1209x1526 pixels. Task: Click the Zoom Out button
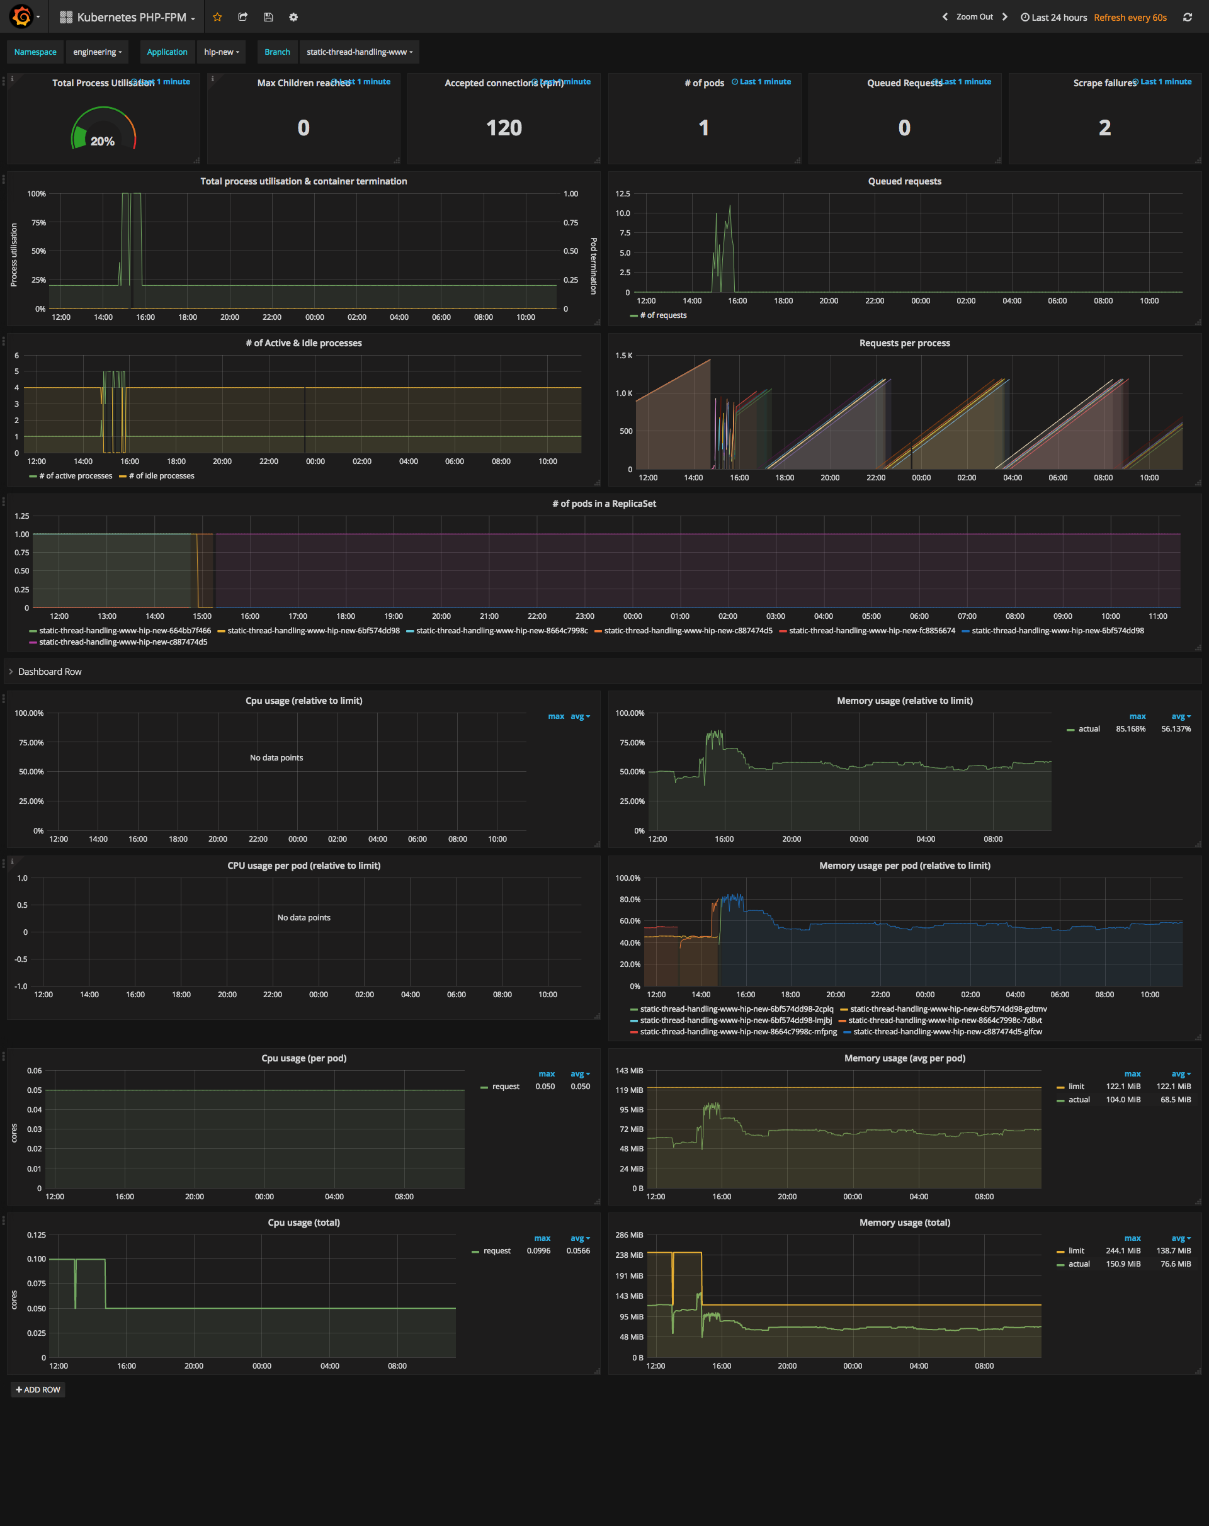coord(974,17)
